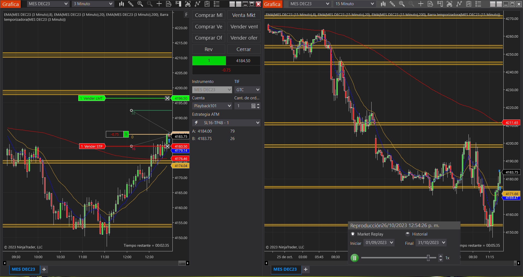This screenshot has height=277, width=523.
Task: Click the Rev reverse position button
Action: [x=209, y=49]
